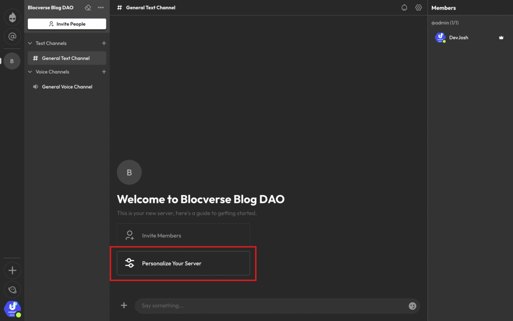This screenshot has width=513, height=321.
Task: Open the user avatar at the bottom left
Action: click(12, 309)
